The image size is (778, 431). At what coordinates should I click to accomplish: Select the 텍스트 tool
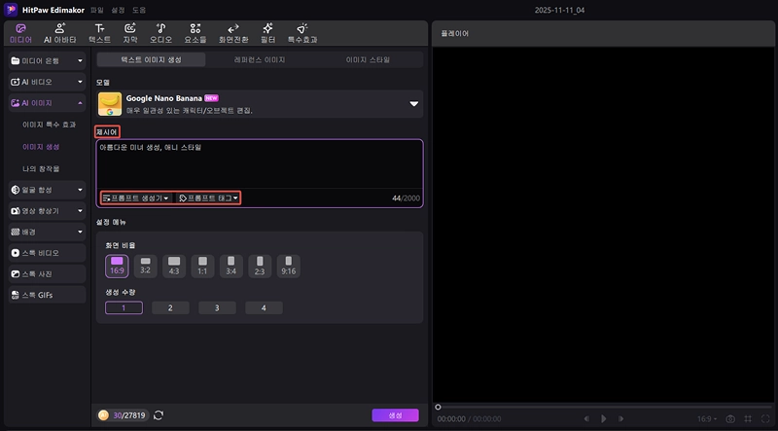point(100,33)
